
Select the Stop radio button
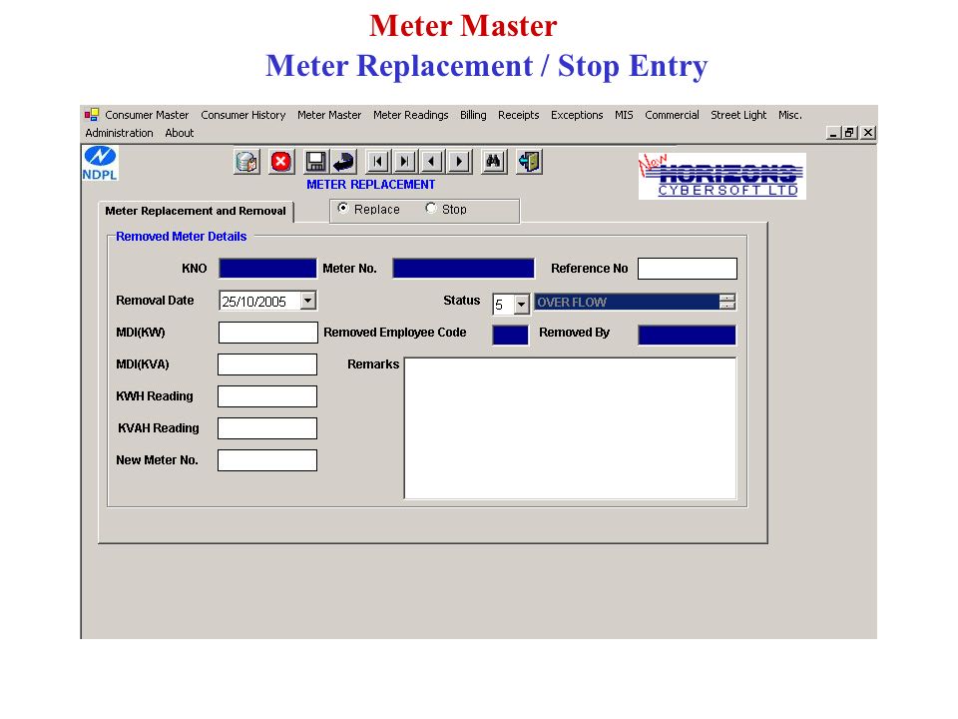coord(431,209)
